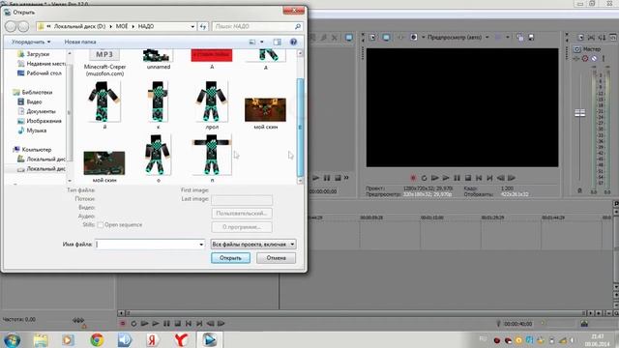Screen dimensions: 619x348
Task: Select the unnamed image thumbnail
Action: [159, 60]
